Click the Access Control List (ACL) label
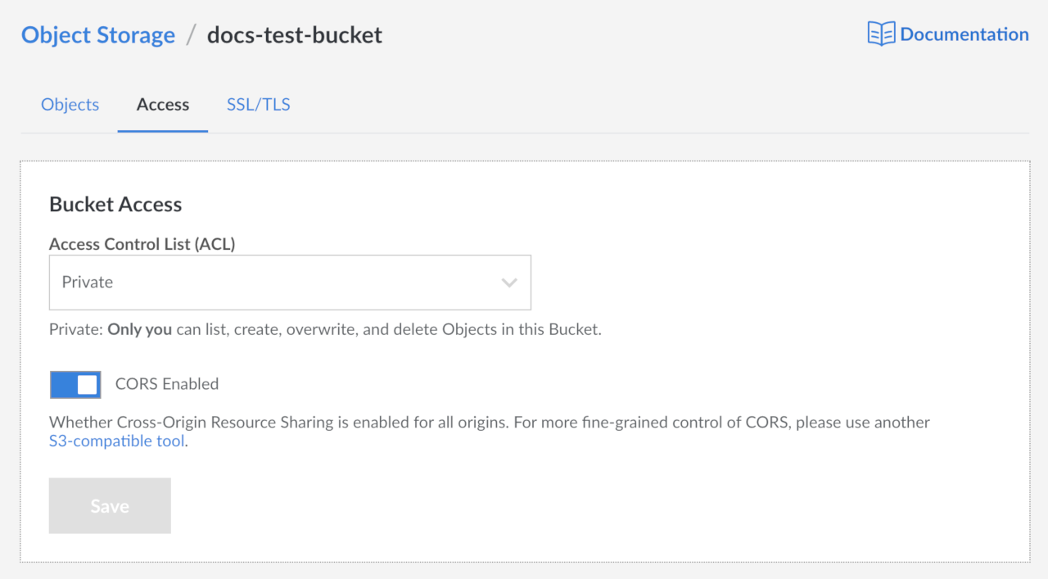 click(x=142, y=243)
